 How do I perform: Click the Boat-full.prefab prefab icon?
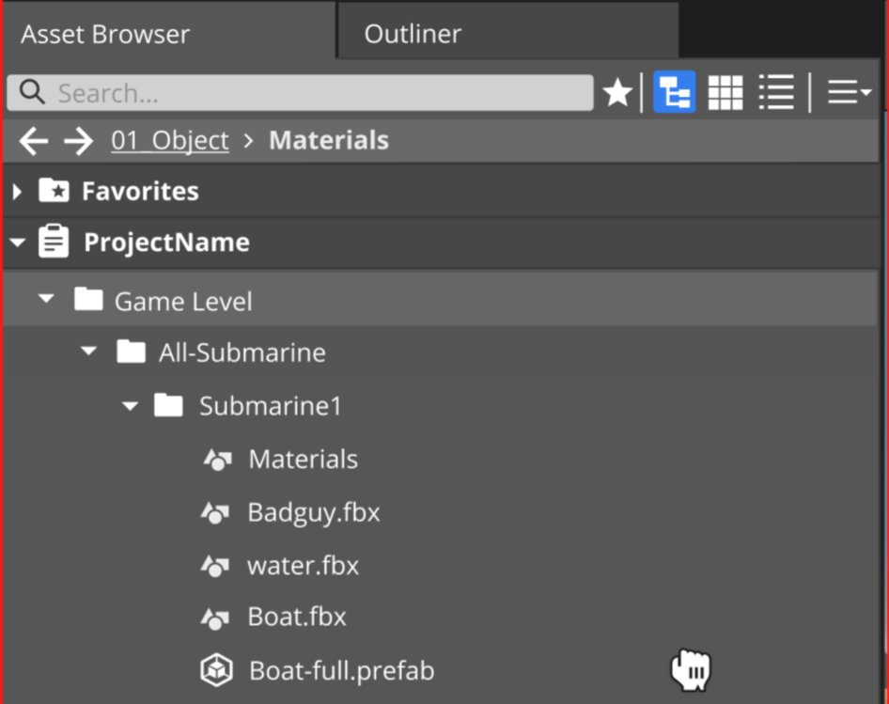pyautogui.click(x=216, y=669)
